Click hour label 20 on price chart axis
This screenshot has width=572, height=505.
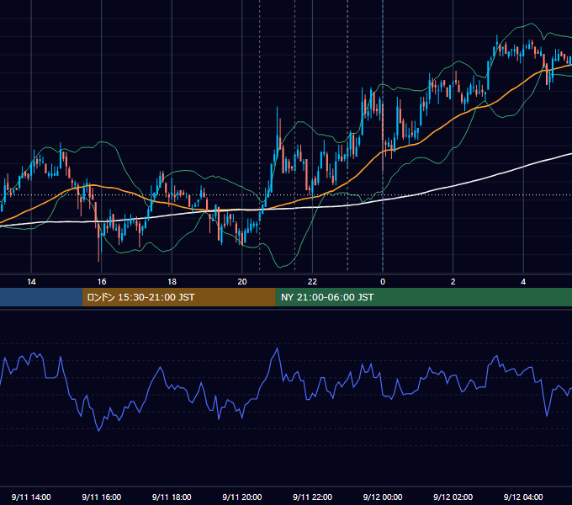pyautogui.click(x=242, y=282)
